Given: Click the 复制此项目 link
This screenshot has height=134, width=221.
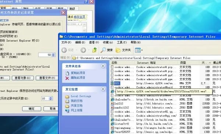Looking at the screenshot, I should point(78,73).
